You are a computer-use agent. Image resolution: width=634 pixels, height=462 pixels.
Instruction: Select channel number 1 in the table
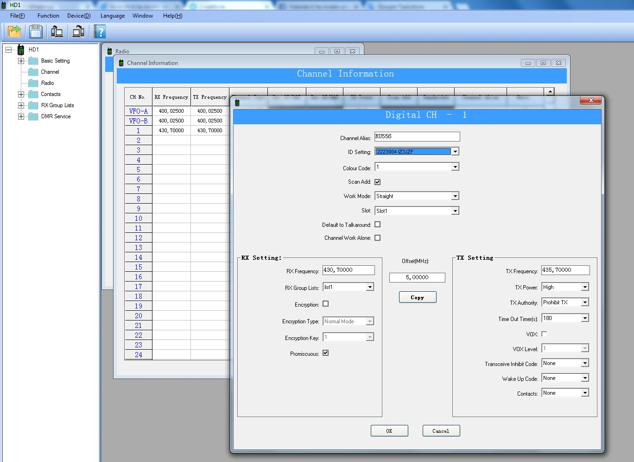(x=139, y=131)
